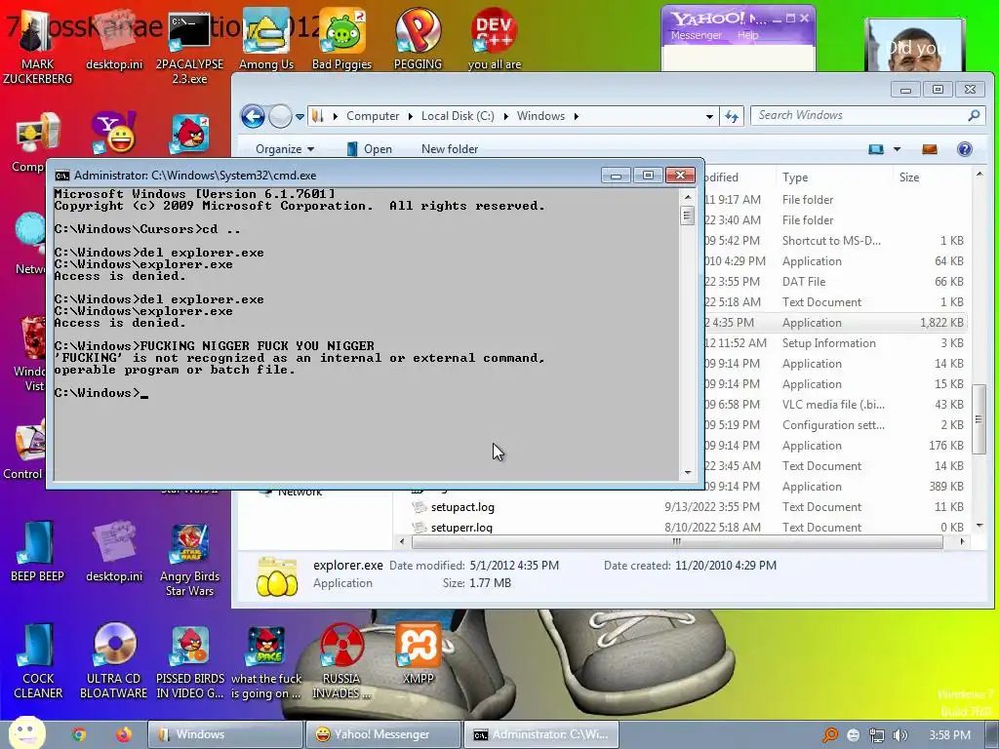Click the Firefox icon on the taskbar

(x=124, y=735)
